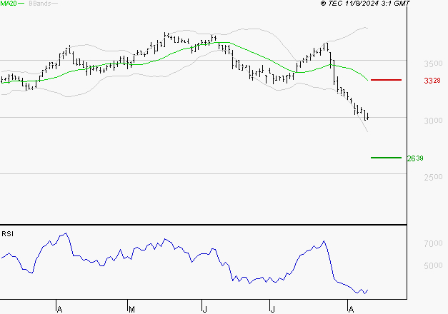The image size is (448, 314).
Task: Click the April 'A' month tick label
Action: (59, 310)
